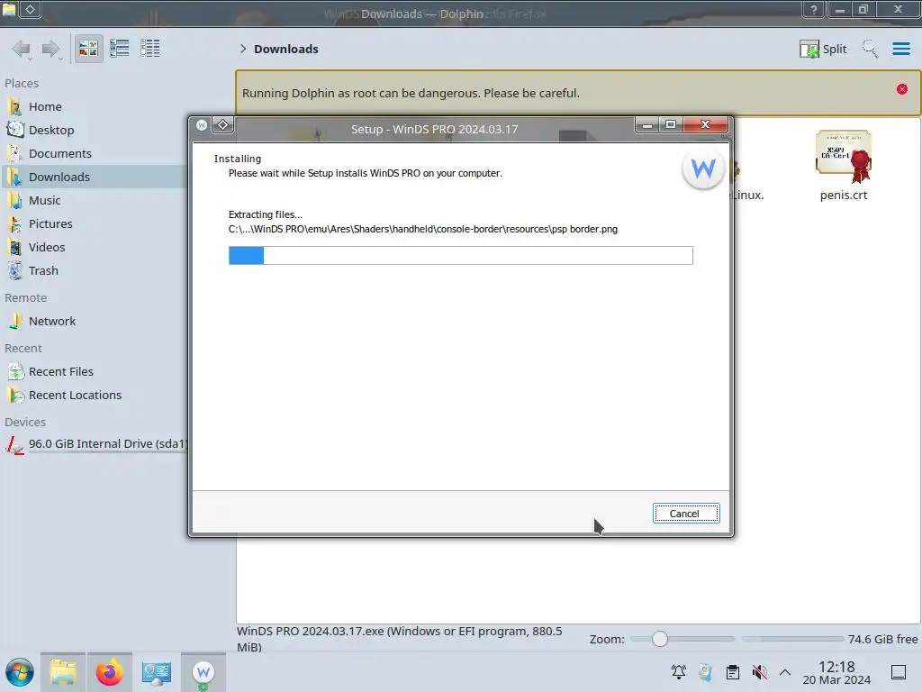Adjust the Dolphin zoom slider handle

(660, 639)
